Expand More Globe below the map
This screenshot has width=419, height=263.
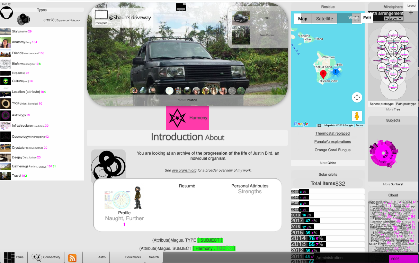click(x=328, y=163)
